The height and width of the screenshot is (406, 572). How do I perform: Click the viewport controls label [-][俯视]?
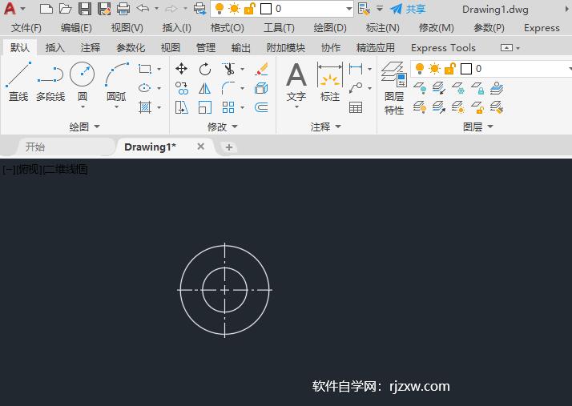[x=22, y=169]
